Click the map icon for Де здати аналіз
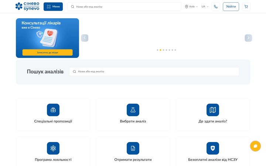The image size is (266, 166). pos(213,110)
